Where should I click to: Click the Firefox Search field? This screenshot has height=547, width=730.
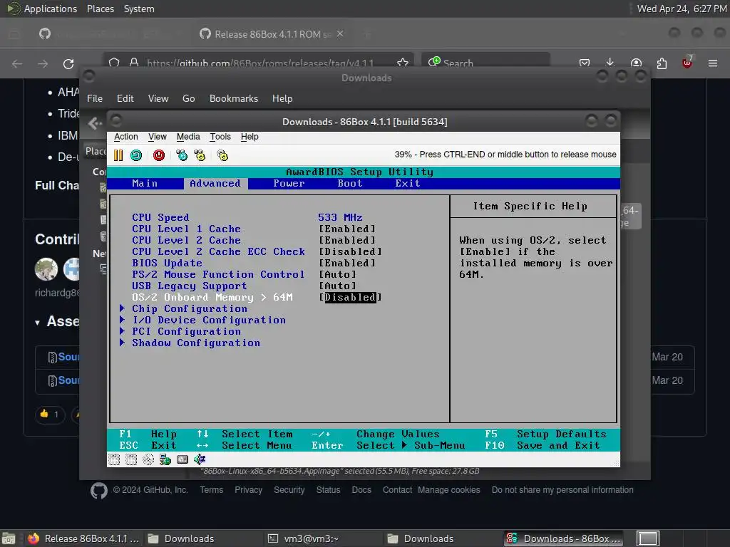[485, 63]
